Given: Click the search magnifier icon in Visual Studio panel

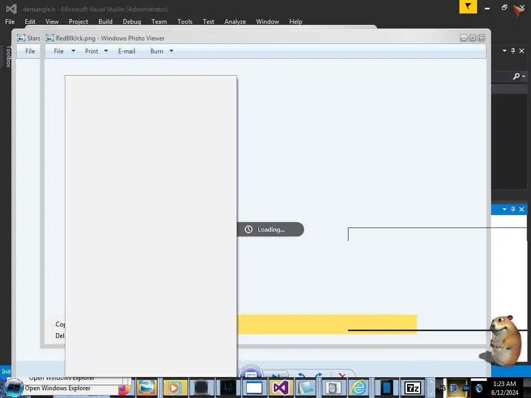Looking at the screenshot, I should [x=516, y=77].
